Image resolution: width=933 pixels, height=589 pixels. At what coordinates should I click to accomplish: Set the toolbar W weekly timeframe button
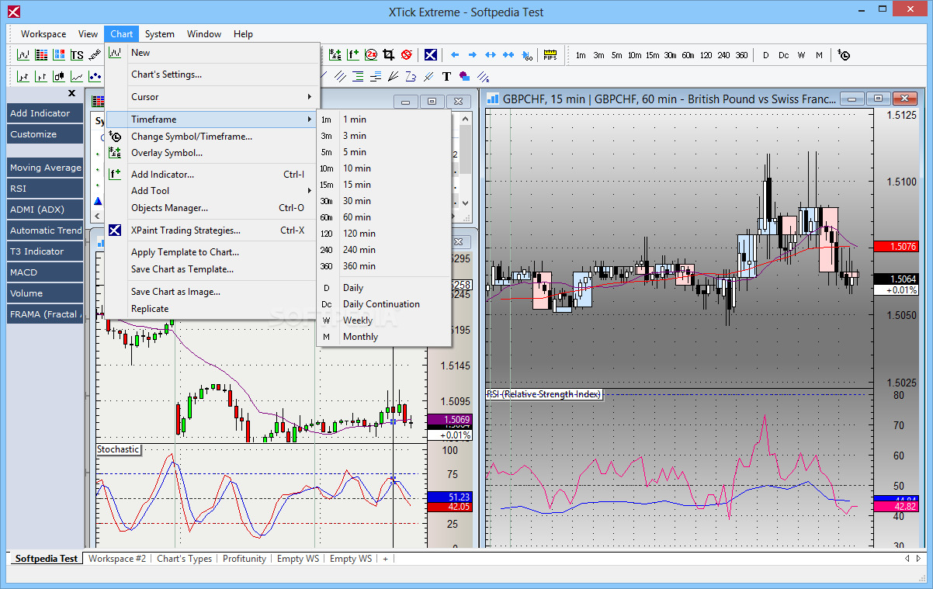click(x=802, y=55)
